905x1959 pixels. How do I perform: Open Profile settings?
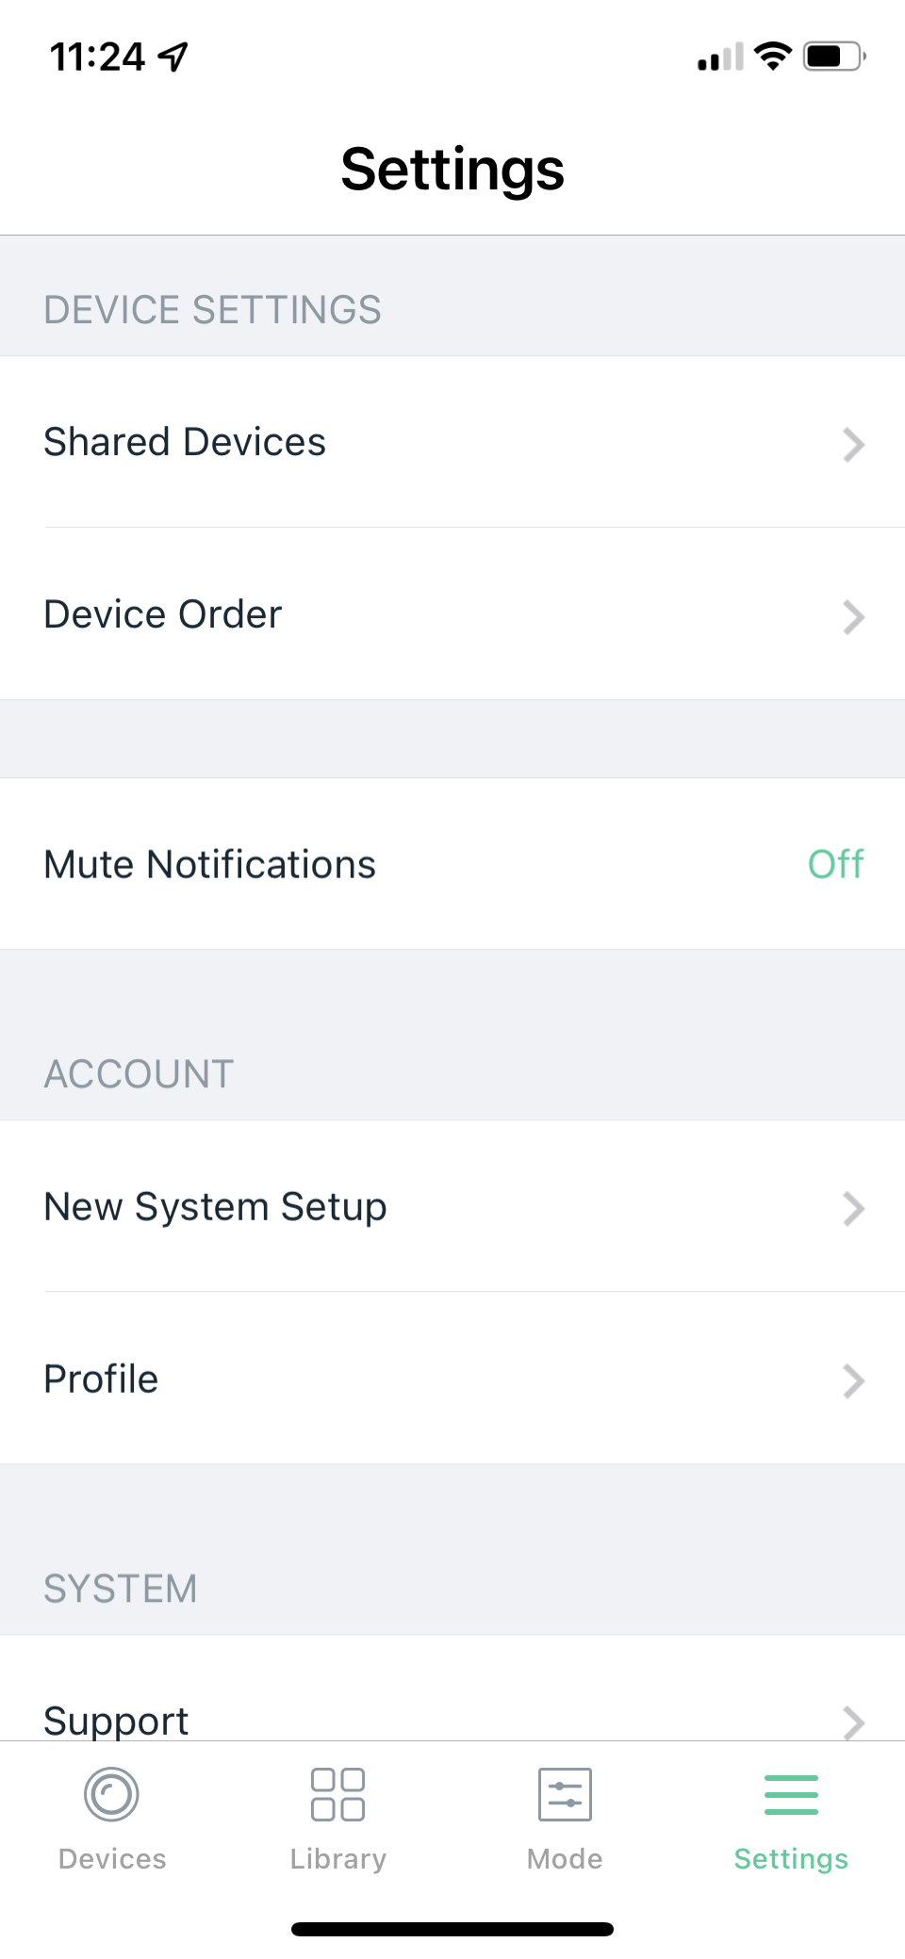[x=102, y=1379]
